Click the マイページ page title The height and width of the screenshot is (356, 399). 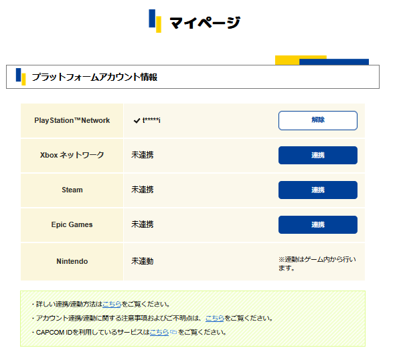point(205,23)
